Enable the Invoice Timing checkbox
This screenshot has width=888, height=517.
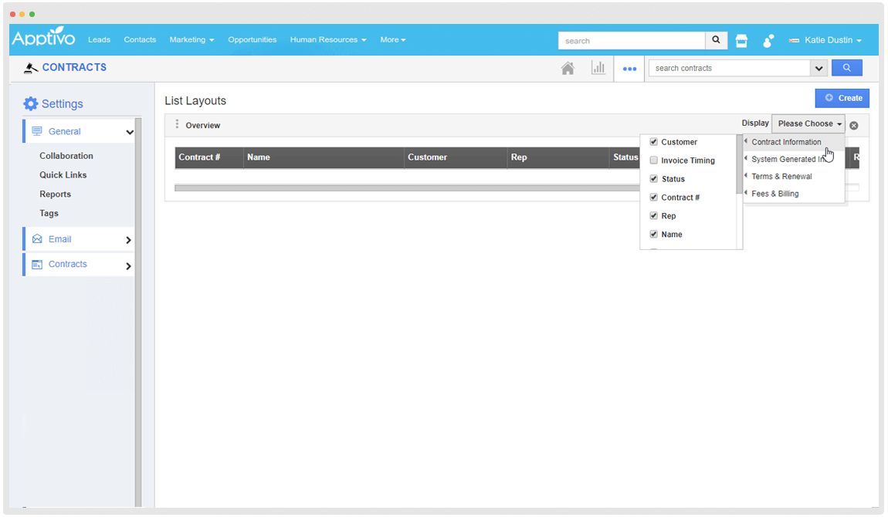tap(654, 161)
